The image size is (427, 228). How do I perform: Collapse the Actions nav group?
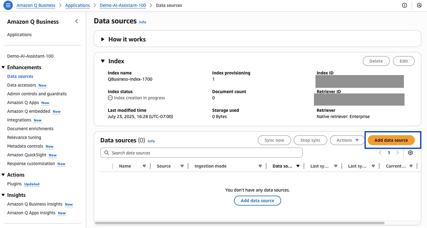click(x=3, y=175)
